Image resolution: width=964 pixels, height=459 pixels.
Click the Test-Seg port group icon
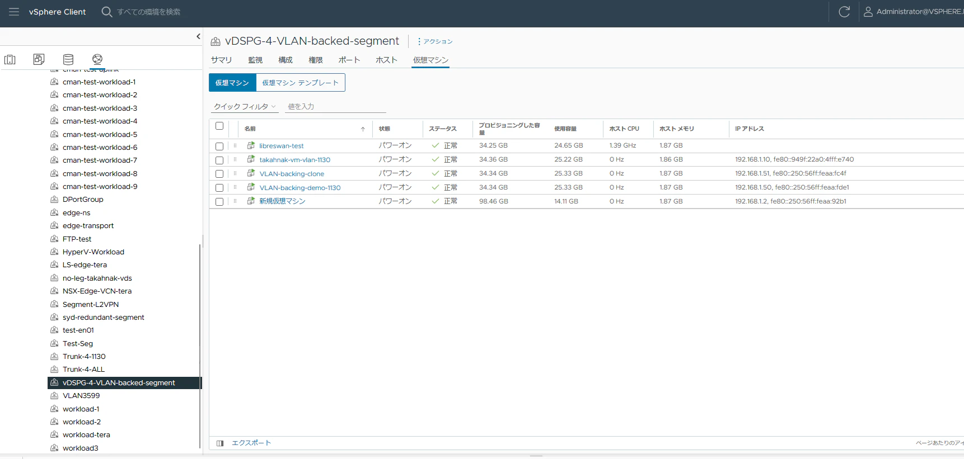[54, 343]
